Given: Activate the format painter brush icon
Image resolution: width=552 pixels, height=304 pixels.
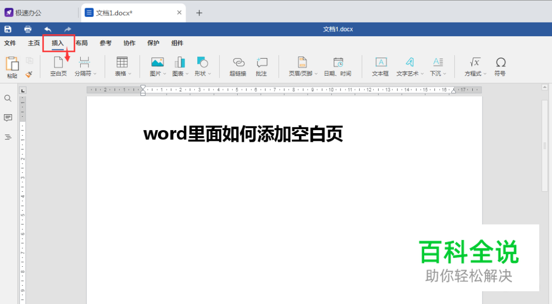Looking at the screenshot, I should point(29,74).
